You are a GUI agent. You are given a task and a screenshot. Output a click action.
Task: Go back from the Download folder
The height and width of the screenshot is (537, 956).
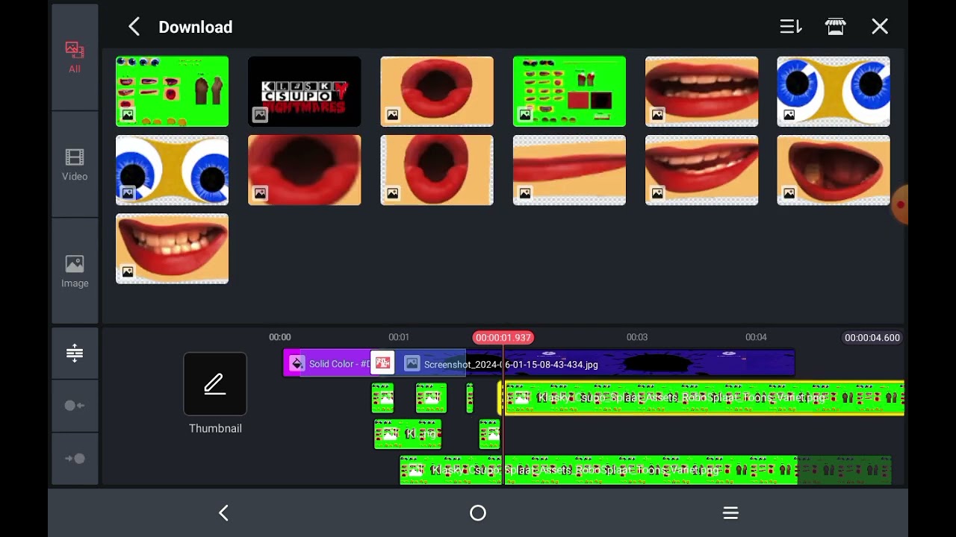[134, 27]
